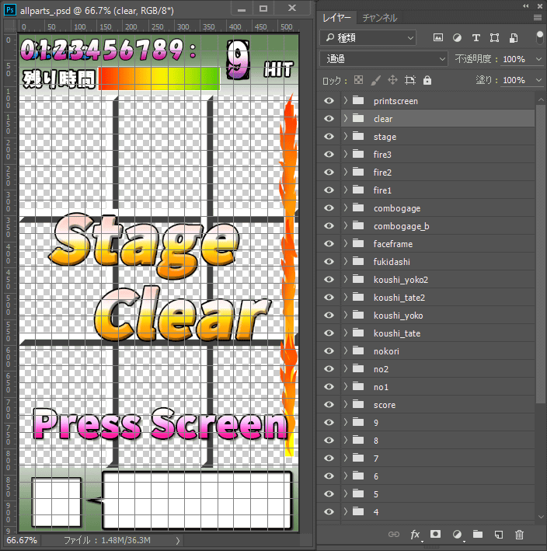Hide the printscreen group
Viewport: 547px width, 551px height.
[329, 101]
